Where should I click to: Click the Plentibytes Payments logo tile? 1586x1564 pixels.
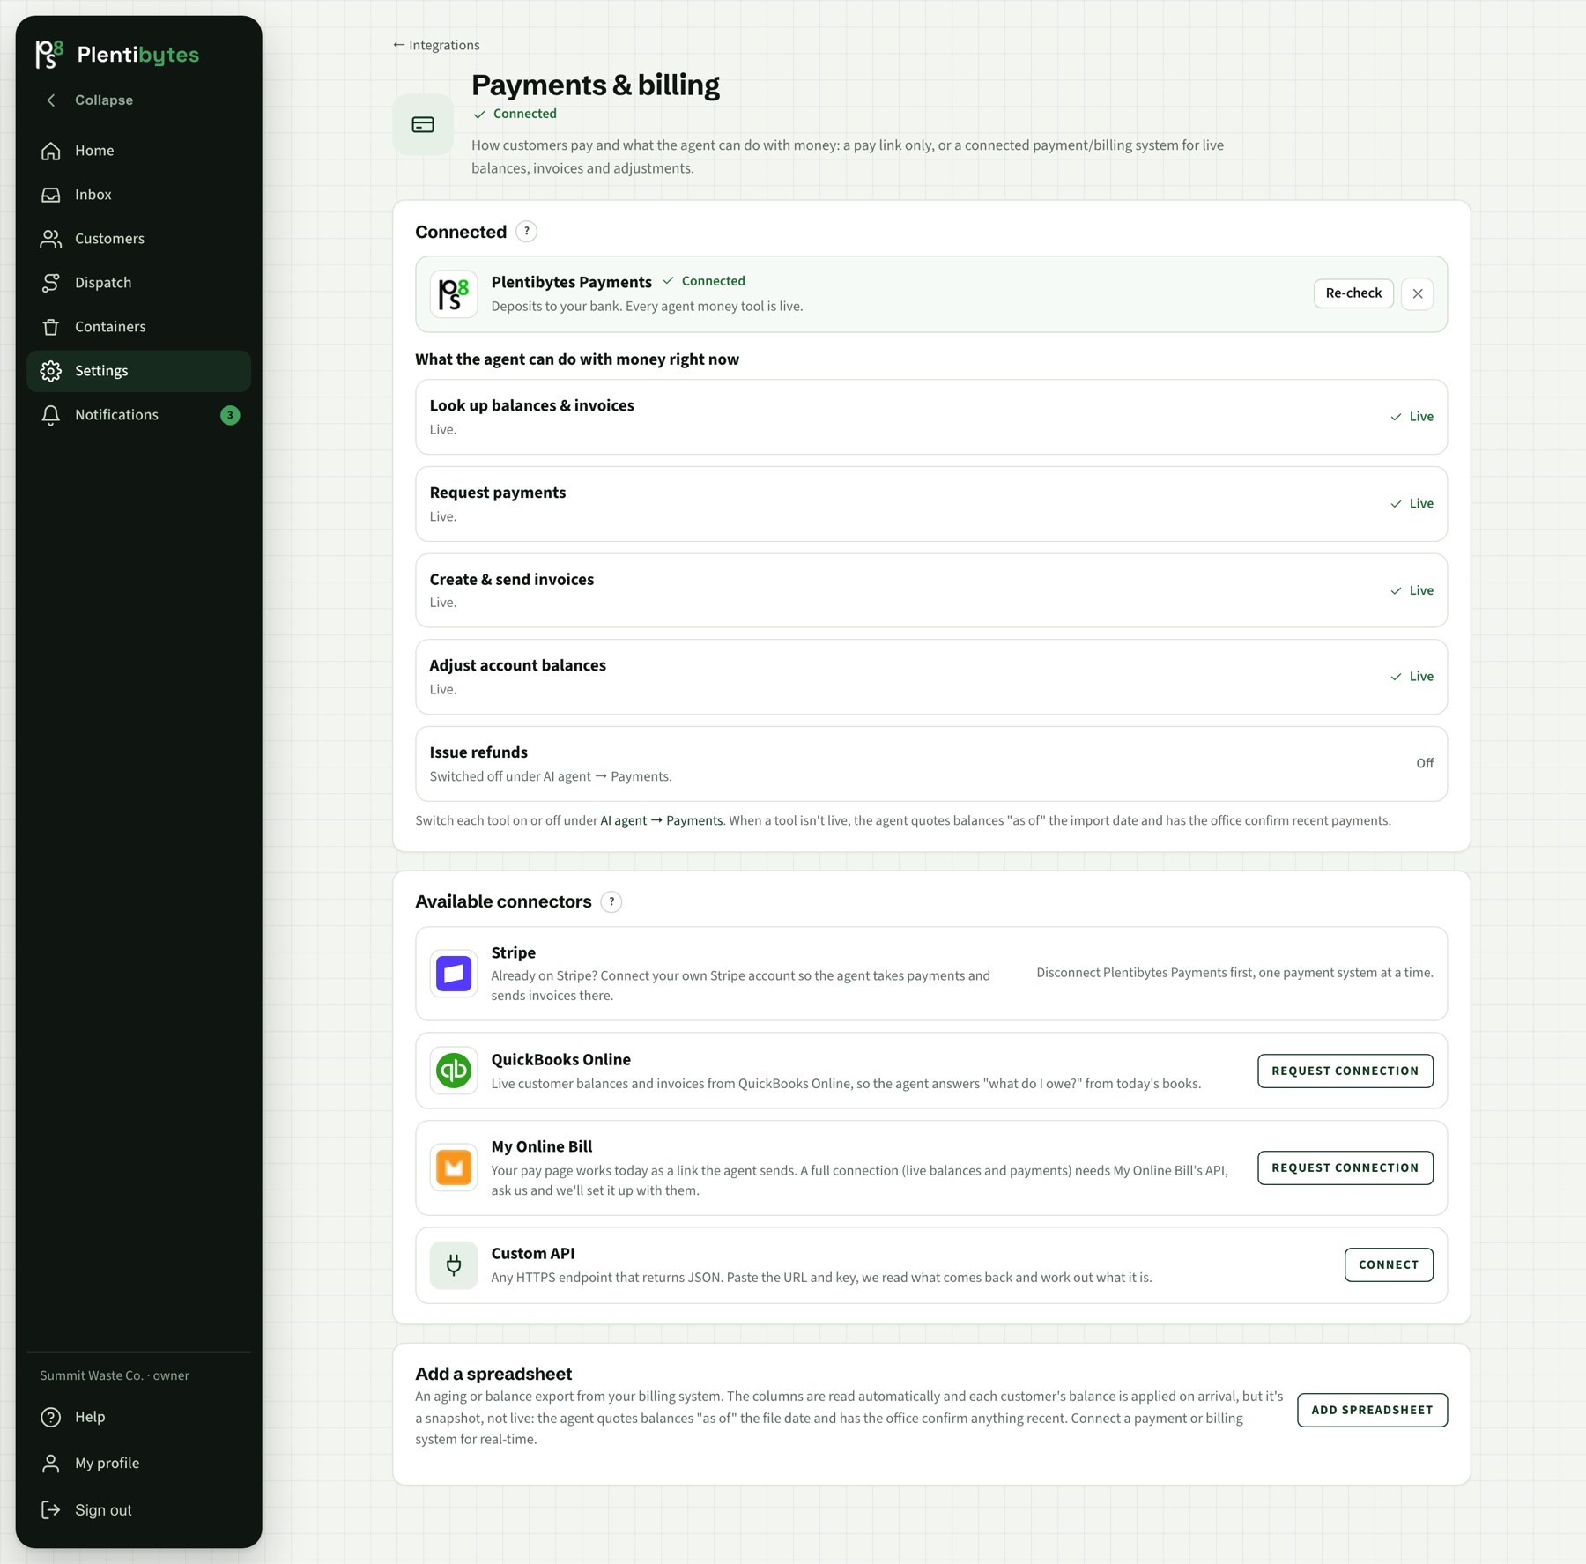point(454,294)
